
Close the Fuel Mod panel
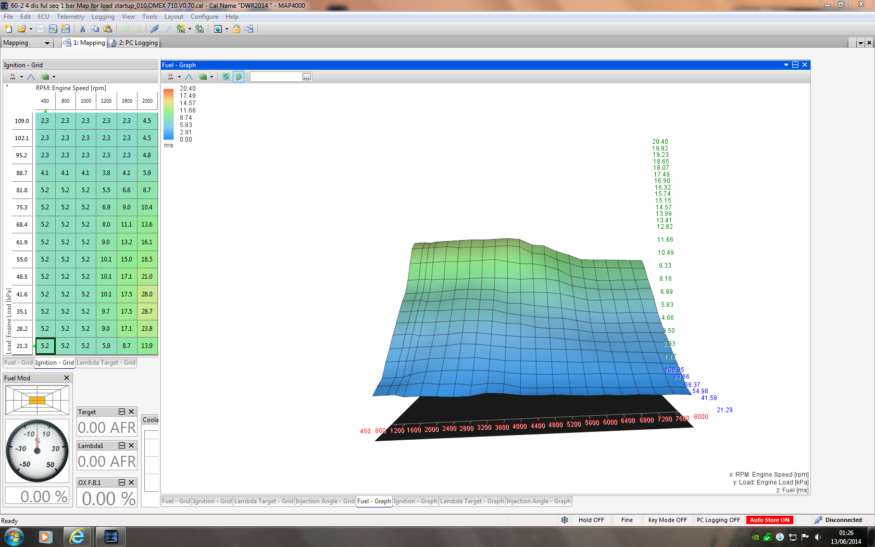(67, 378)
